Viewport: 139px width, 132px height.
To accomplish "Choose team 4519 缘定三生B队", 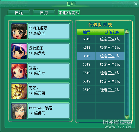I will click(101, 47).
